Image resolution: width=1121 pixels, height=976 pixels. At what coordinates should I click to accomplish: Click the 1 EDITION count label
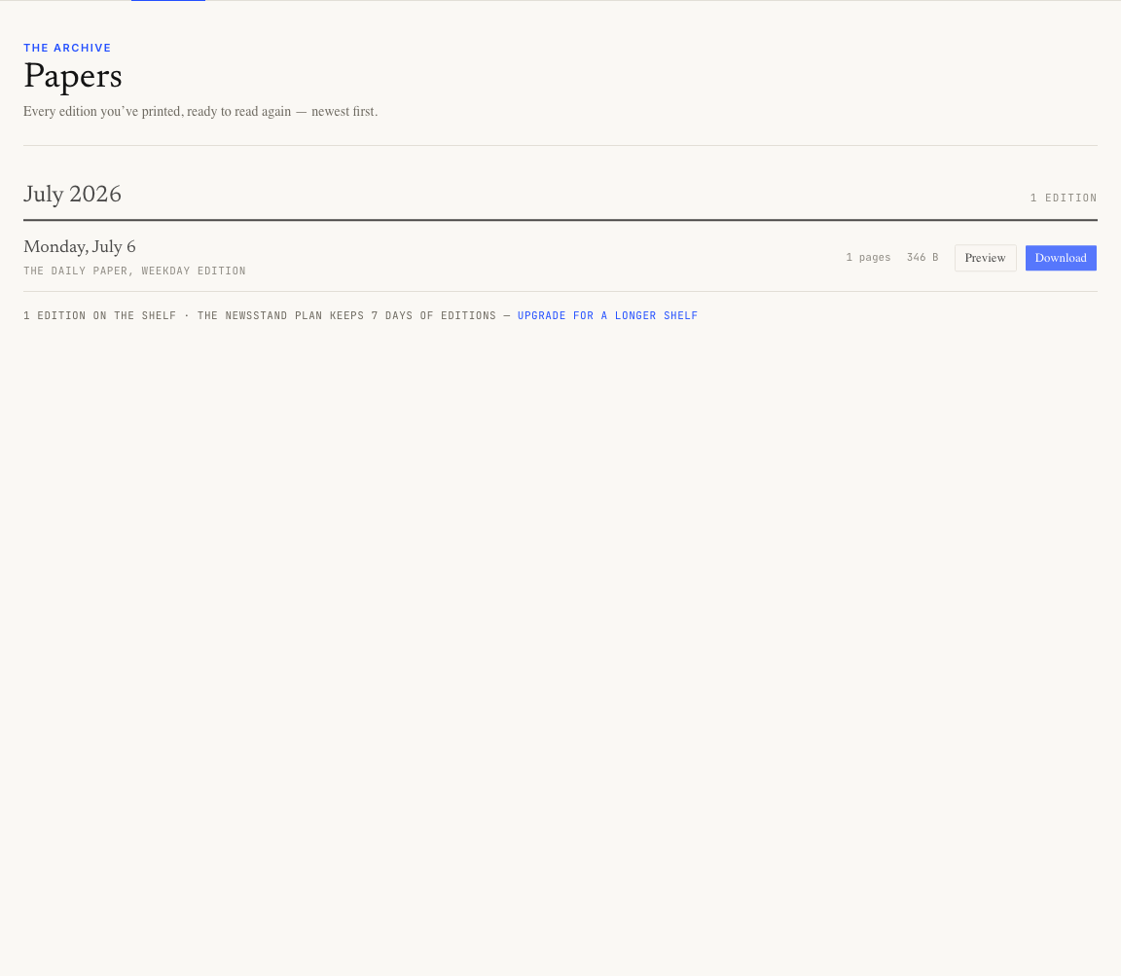point(1063,199)
